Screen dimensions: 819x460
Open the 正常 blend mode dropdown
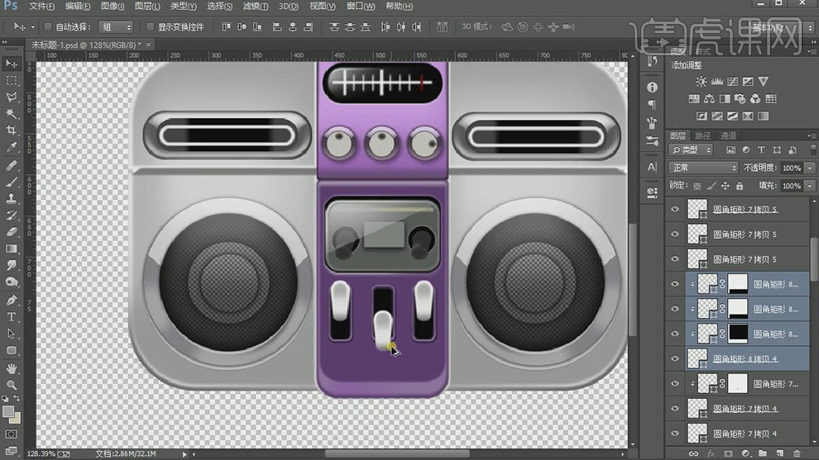click(703, 168)
